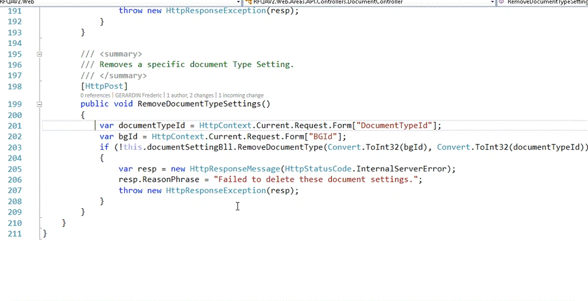Click the opening <summary> tag comment on line 195
Screen dimensions: 588x301
click(x=121, y=54)
